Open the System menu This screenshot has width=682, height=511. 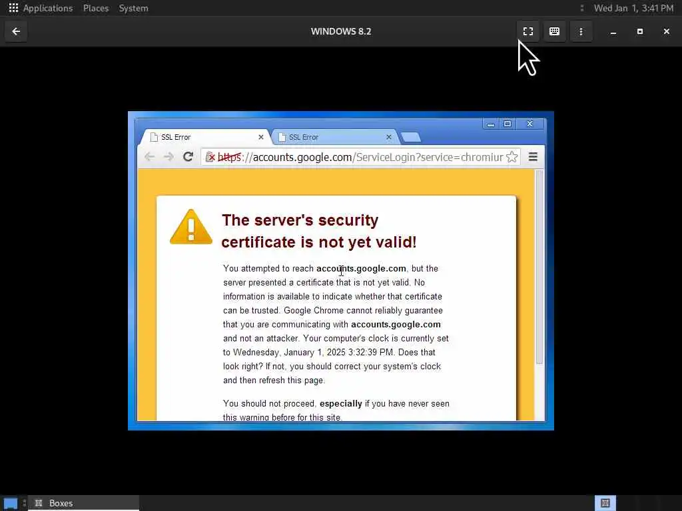tap(133, 8)
